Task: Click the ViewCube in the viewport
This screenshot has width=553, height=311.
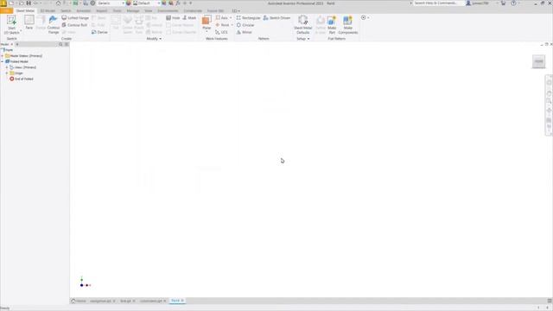Action: [x=538, y=61]
